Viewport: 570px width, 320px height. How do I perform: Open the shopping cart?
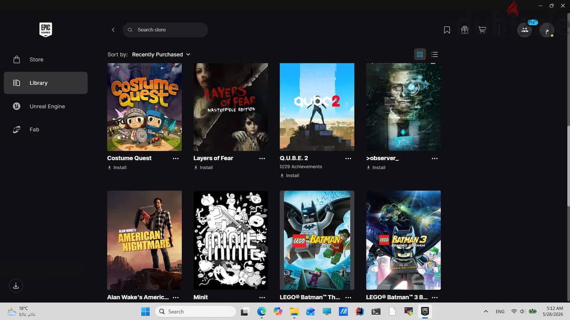(x=482, y=30)
